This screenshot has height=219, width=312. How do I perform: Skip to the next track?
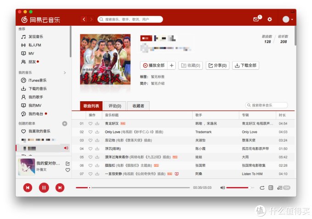click(x=60, y=187)
